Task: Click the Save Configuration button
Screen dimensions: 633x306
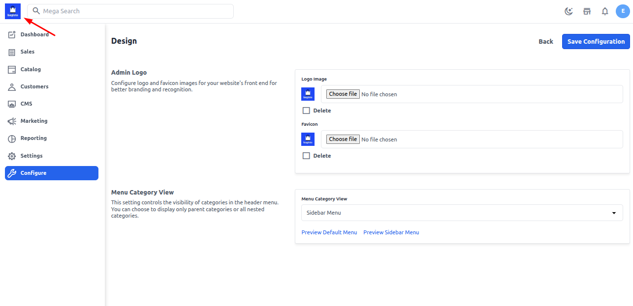Action: 596,42
